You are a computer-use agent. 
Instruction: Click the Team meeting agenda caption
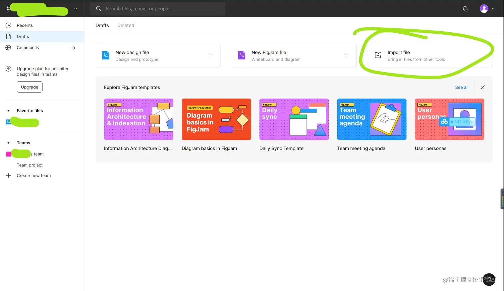pos(361,148)
